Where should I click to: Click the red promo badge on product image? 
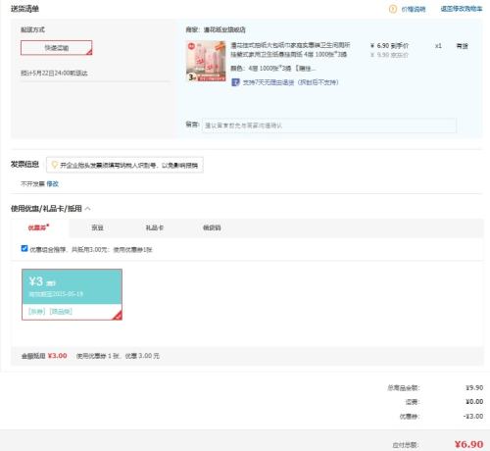click(x=191, y=46)
